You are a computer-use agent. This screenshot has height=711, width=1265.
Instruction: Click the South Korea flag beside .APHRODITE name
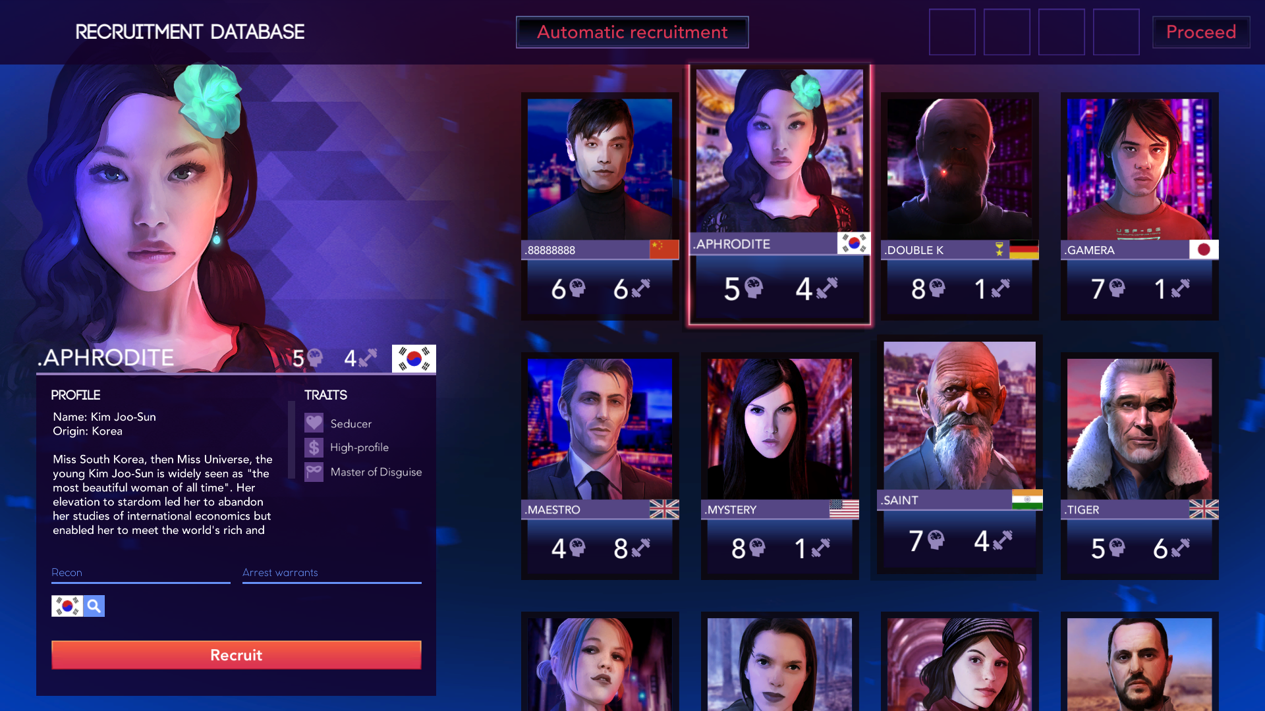pos(414,359)
